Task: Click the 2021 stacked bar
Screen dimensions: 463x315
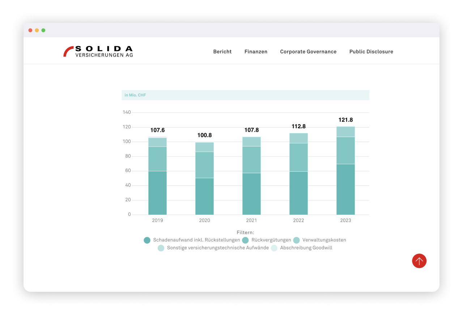Action: [251, 176]
